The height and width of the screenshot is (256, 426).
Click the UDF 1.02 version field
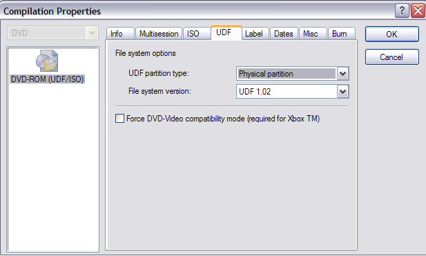pos(287,92)
